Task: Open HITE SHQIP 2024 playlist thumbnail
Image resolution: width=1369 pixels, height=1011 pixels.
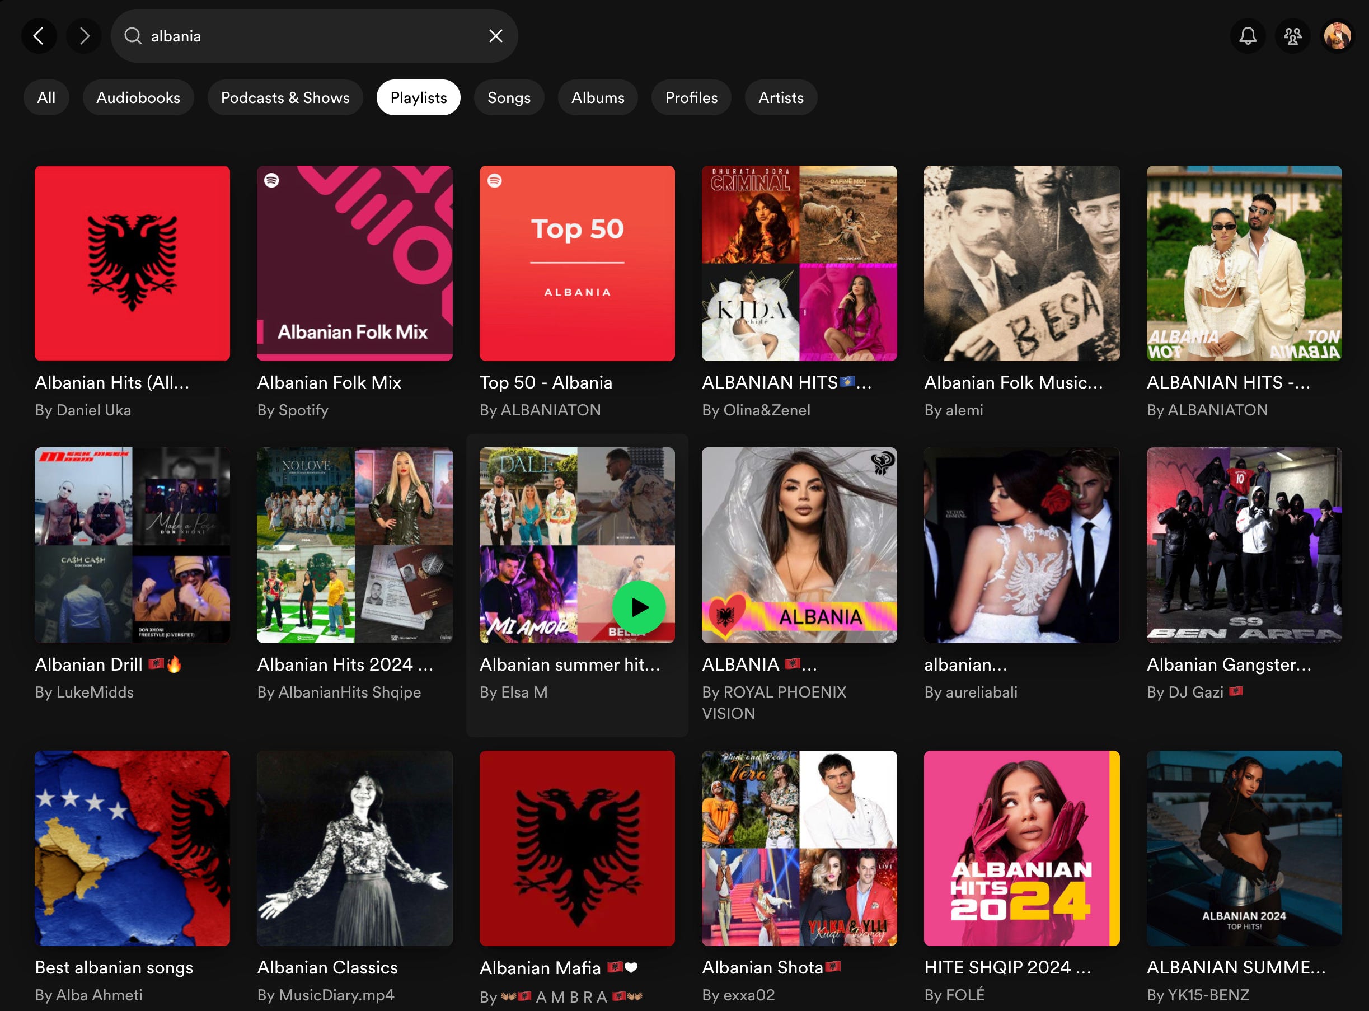Action: click(x=1021, y=848)
